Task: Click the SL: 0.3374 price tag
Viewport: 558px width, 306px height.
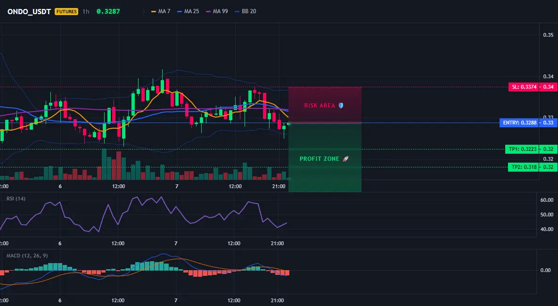Action: tap(523, 87)
